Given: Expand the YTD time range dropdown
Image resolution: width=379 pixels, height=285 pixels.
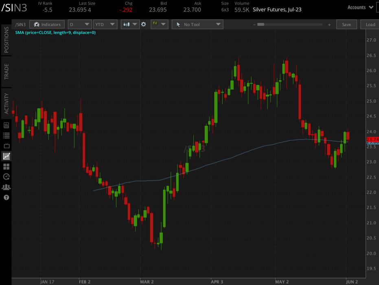Looking at the screenshot, I should point(105,24).
